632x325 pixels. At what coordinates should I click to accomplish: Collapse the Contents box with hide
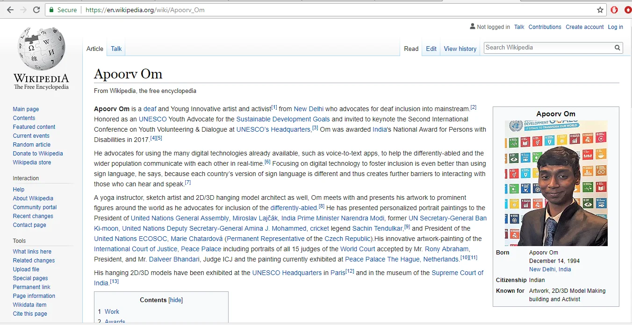click(x=176, y=300)
